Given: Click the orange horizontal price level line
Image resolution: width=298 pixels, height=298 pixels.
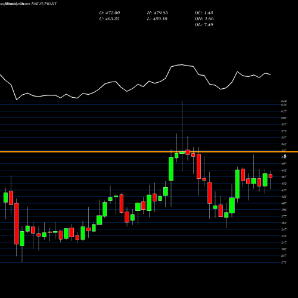Looking at the screenshot, I should point(149,151).
